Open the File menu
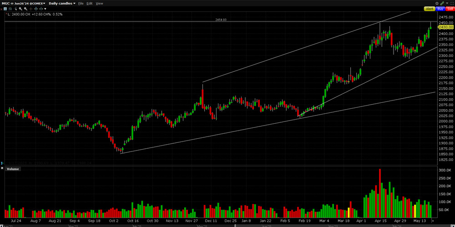 pos(81,3)
